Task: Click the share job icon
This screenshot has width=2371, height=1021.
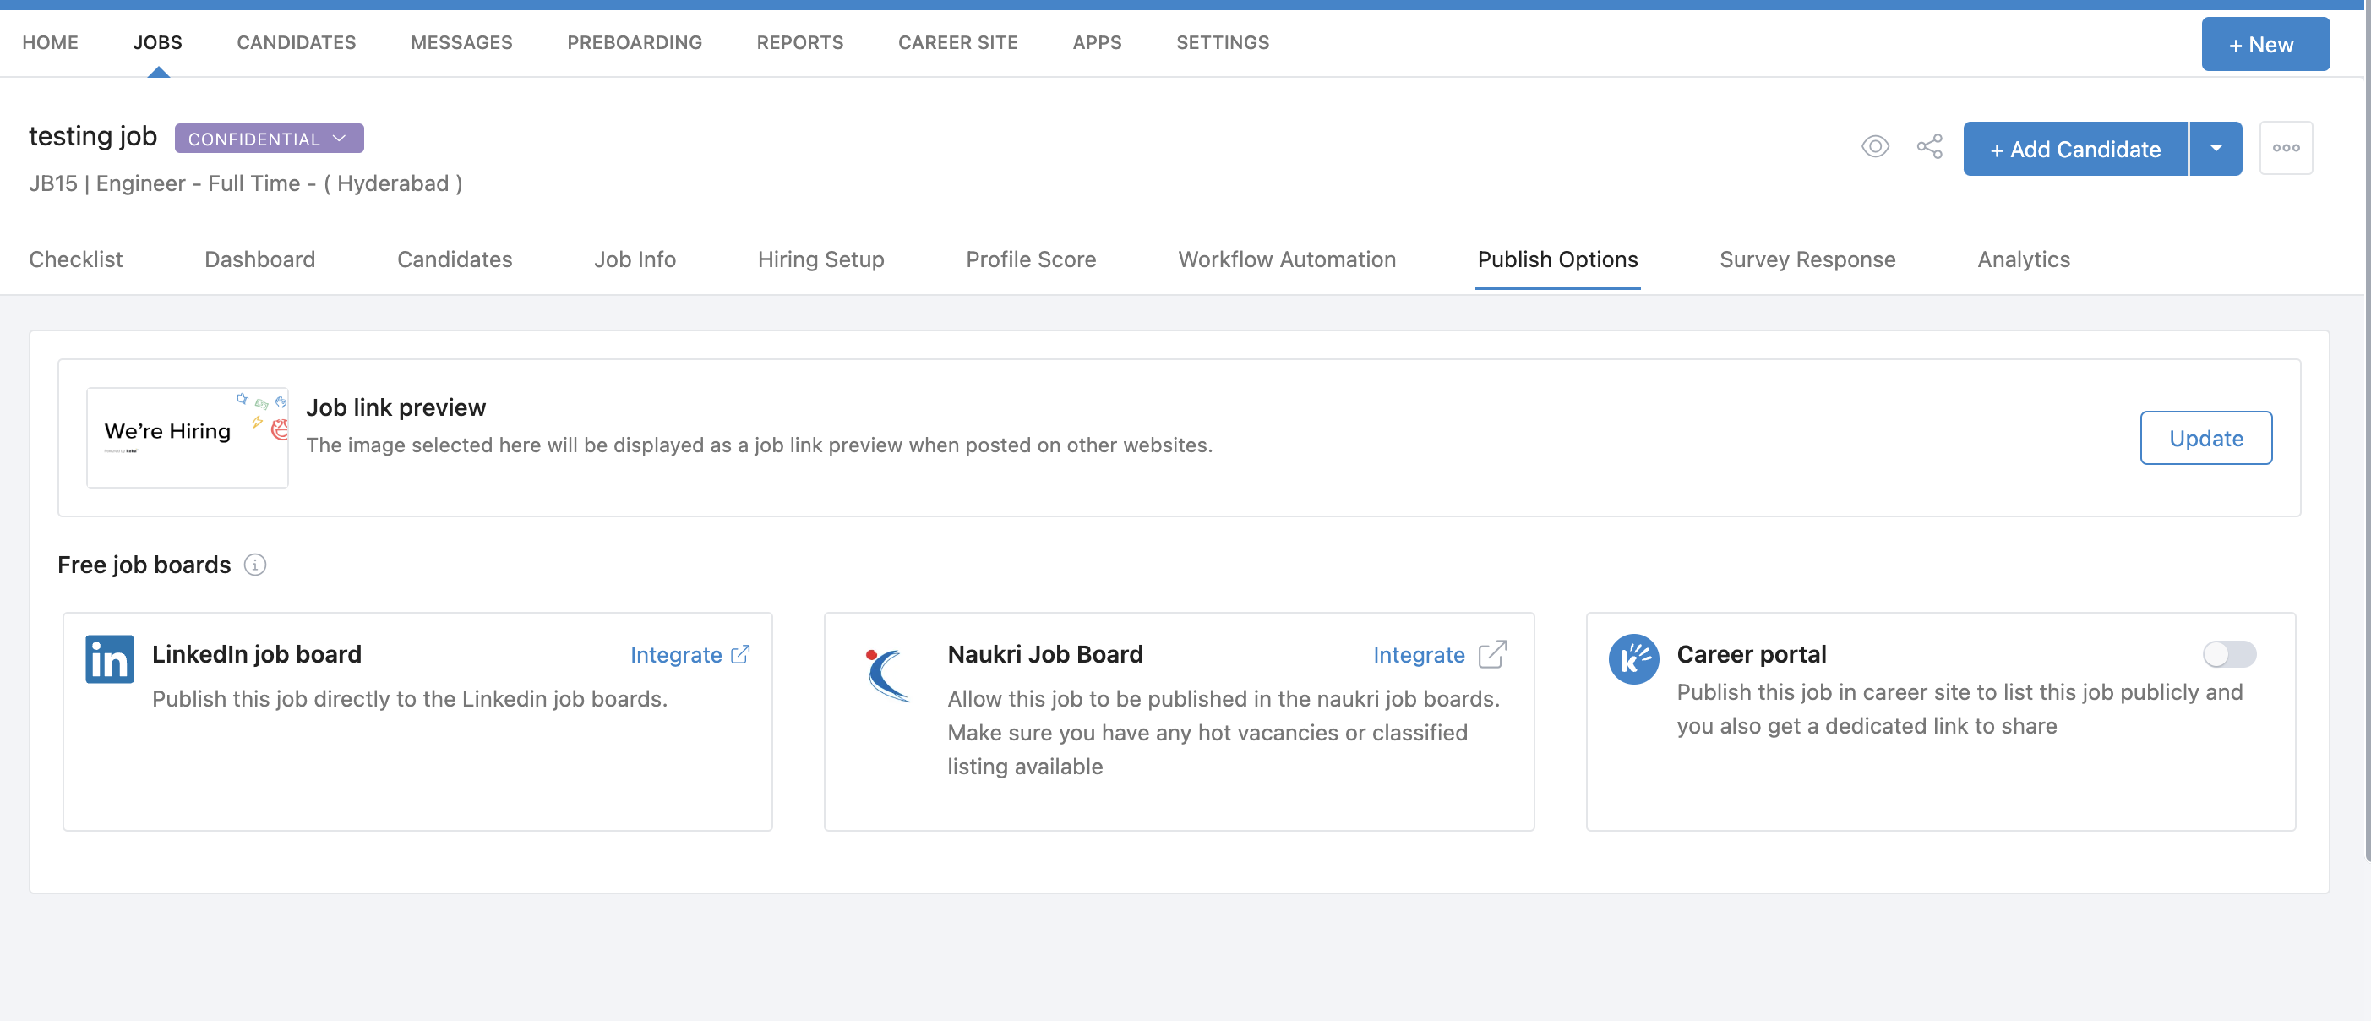Action: tap(1929, 146)
